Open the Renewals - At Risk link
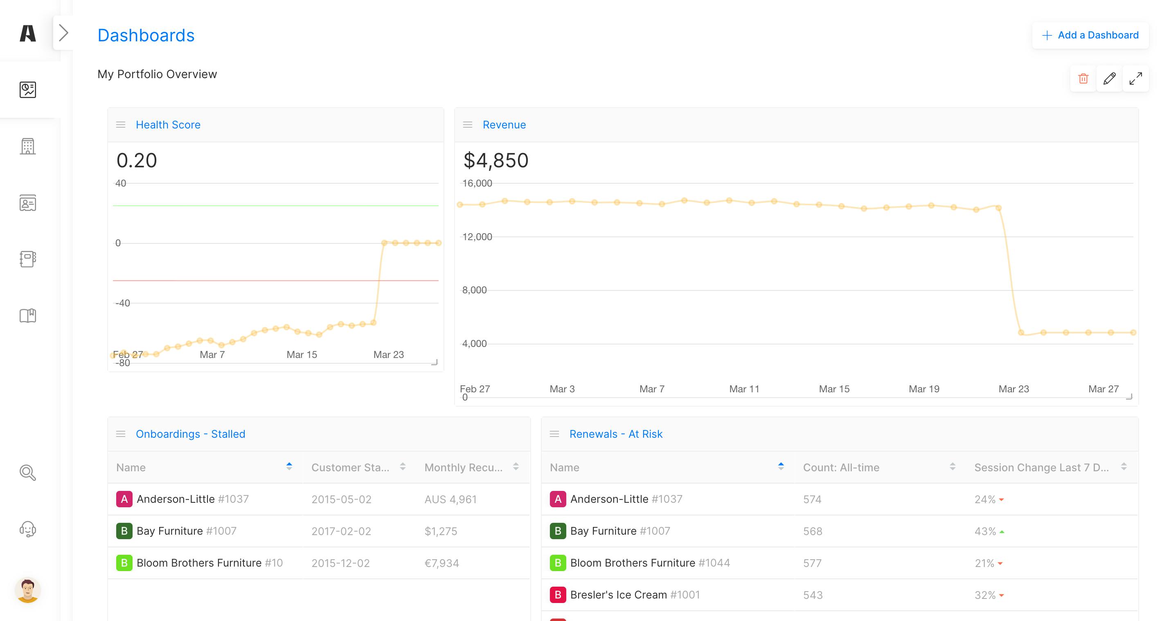The image size is (1171, 621). (x=616, y=434)
